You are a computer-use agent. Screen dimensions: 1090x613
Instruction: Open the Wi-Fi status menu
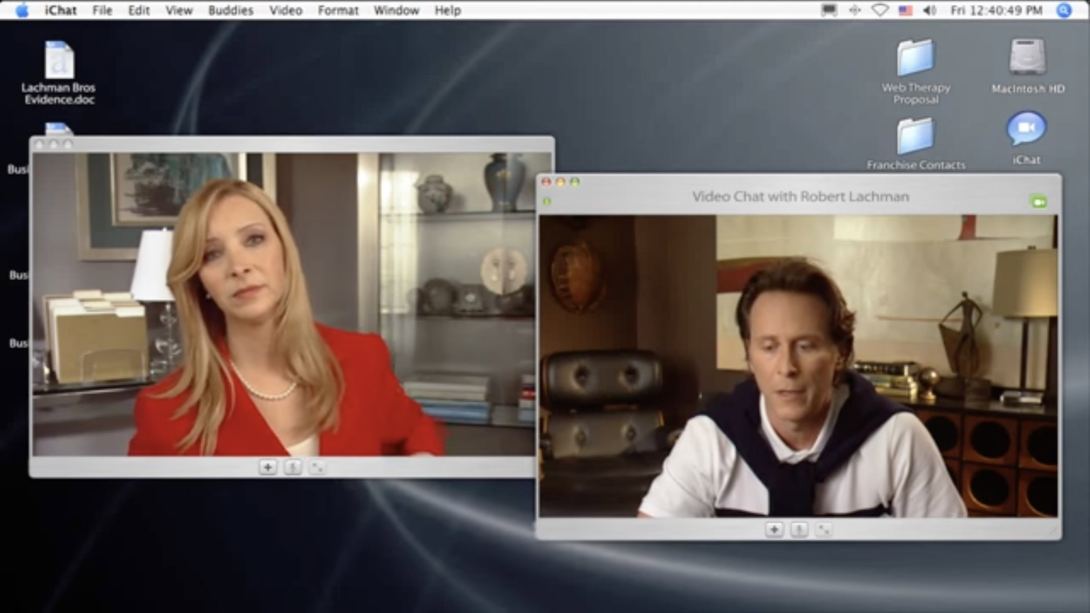[880, 10]
